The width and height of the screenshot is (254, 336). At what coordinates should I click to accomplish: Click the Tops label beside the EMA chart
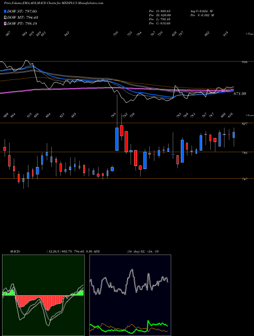click(x=249, y=34)
